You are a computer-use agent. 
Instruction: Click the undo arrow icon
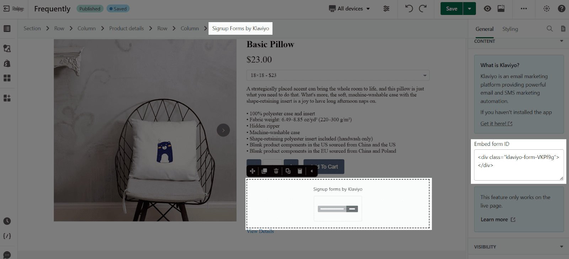coord(409,9)
